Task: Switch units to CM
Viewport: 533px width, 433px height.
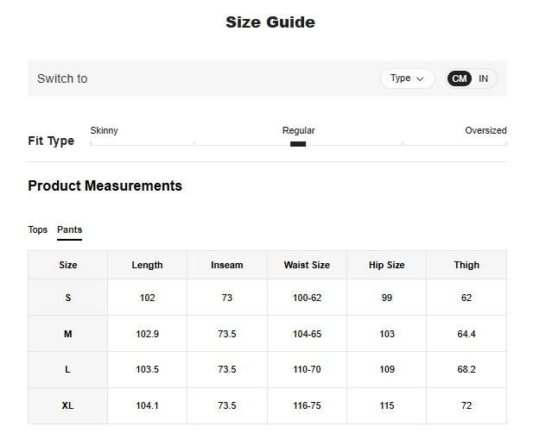Action: click(460, 78)
